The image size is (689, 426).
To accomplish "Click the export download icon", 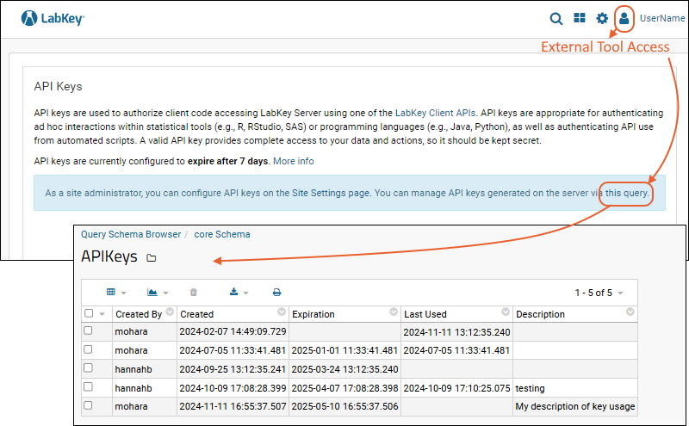I will [233, 292].
